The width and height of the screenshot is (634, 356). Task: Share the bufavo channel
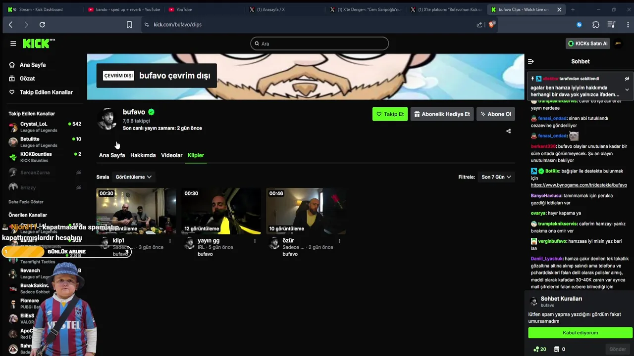(x=509, y=131)
